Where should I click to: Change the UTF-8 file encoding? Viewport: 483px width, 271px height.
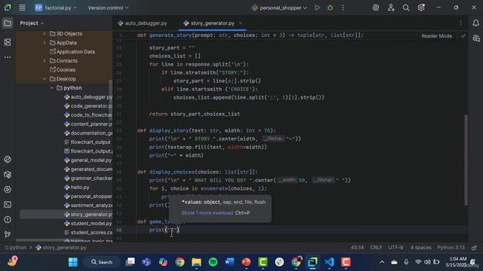tap(395, 248)
